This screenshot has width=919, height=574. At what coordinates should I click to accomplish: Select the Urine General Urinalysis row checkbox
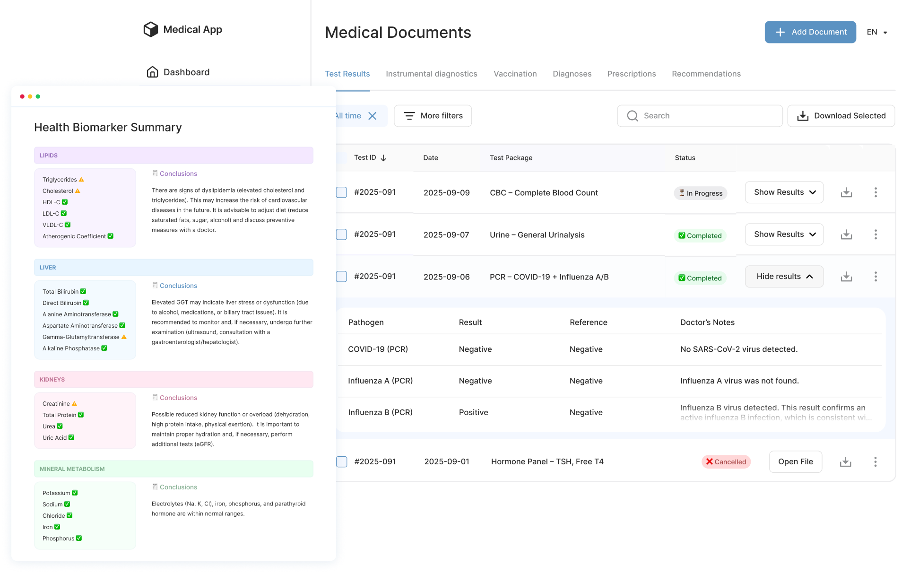(x=342, y=235)
